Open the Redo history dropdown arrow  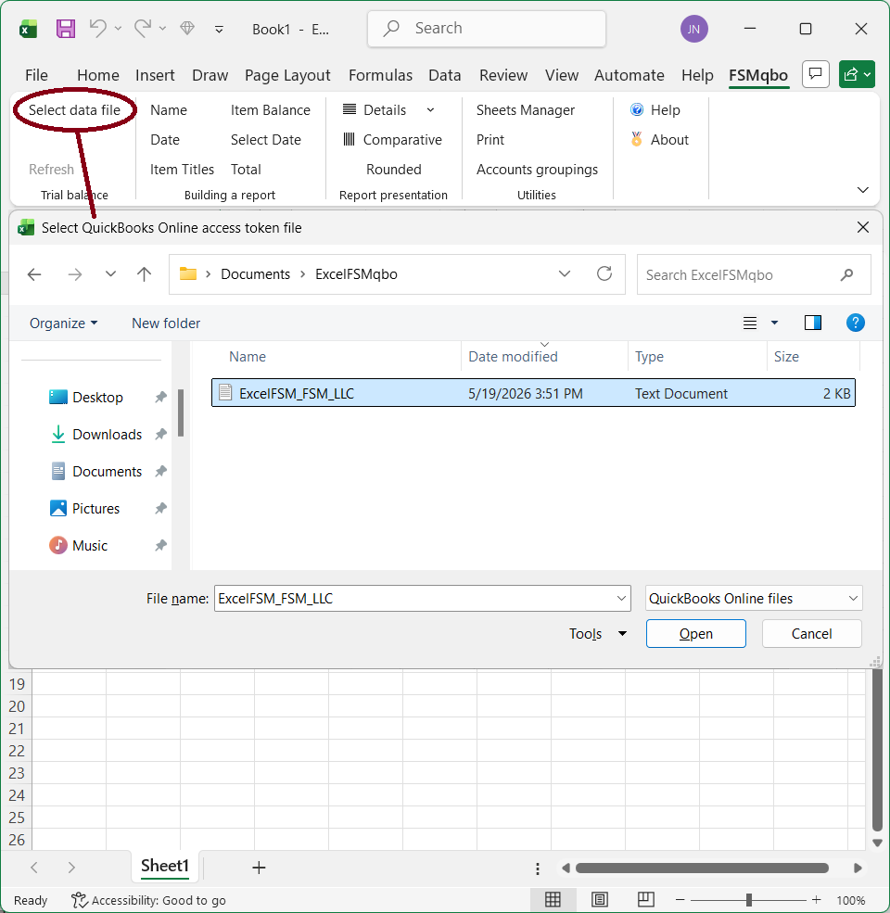(x=162, y=29)
